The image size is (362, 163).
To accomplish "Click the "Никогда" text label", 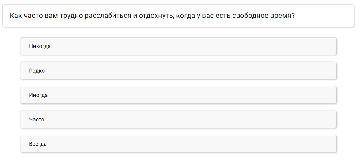I will click(40, 46).
